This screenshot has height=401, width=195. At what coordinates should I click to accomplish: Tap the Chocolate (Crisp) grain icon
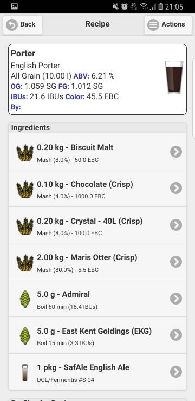tap(25, 189)
